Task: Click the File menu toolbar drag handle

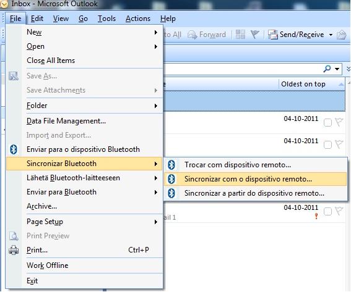Action: (x=2, y=19)
